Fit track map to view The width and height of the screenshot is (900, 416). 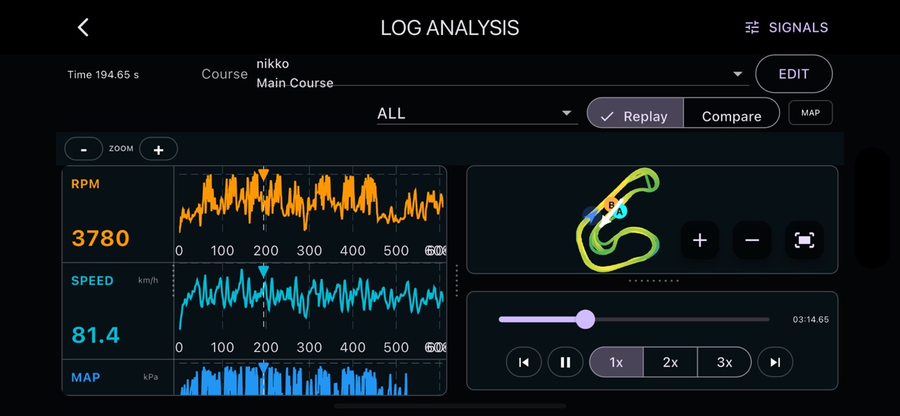tap(804, 240)
